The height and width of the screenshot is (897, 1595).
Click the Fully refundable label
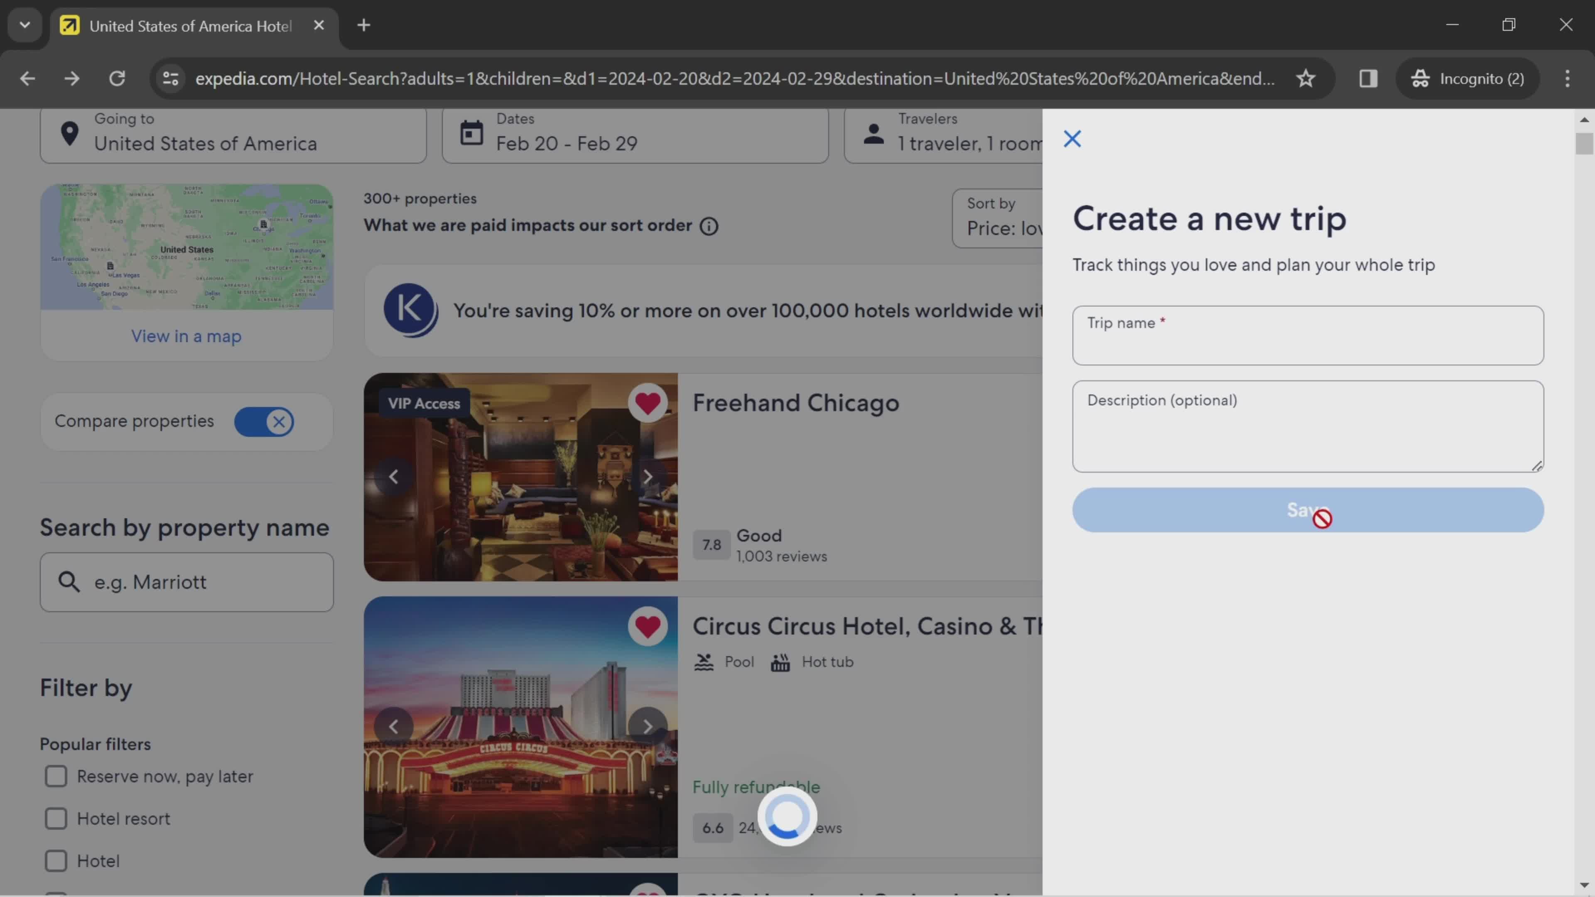[x=756, y=787]
